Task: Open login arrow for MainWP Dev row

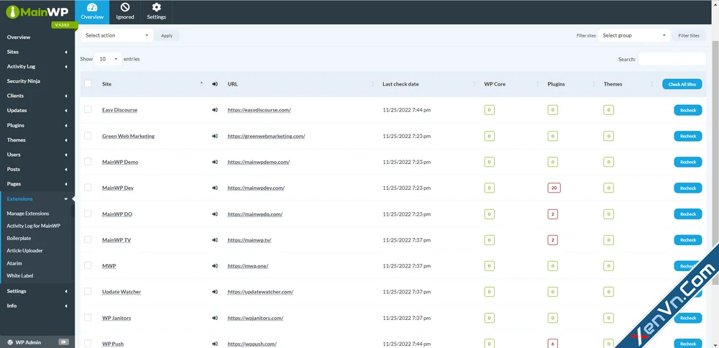Action: point(214,188)
